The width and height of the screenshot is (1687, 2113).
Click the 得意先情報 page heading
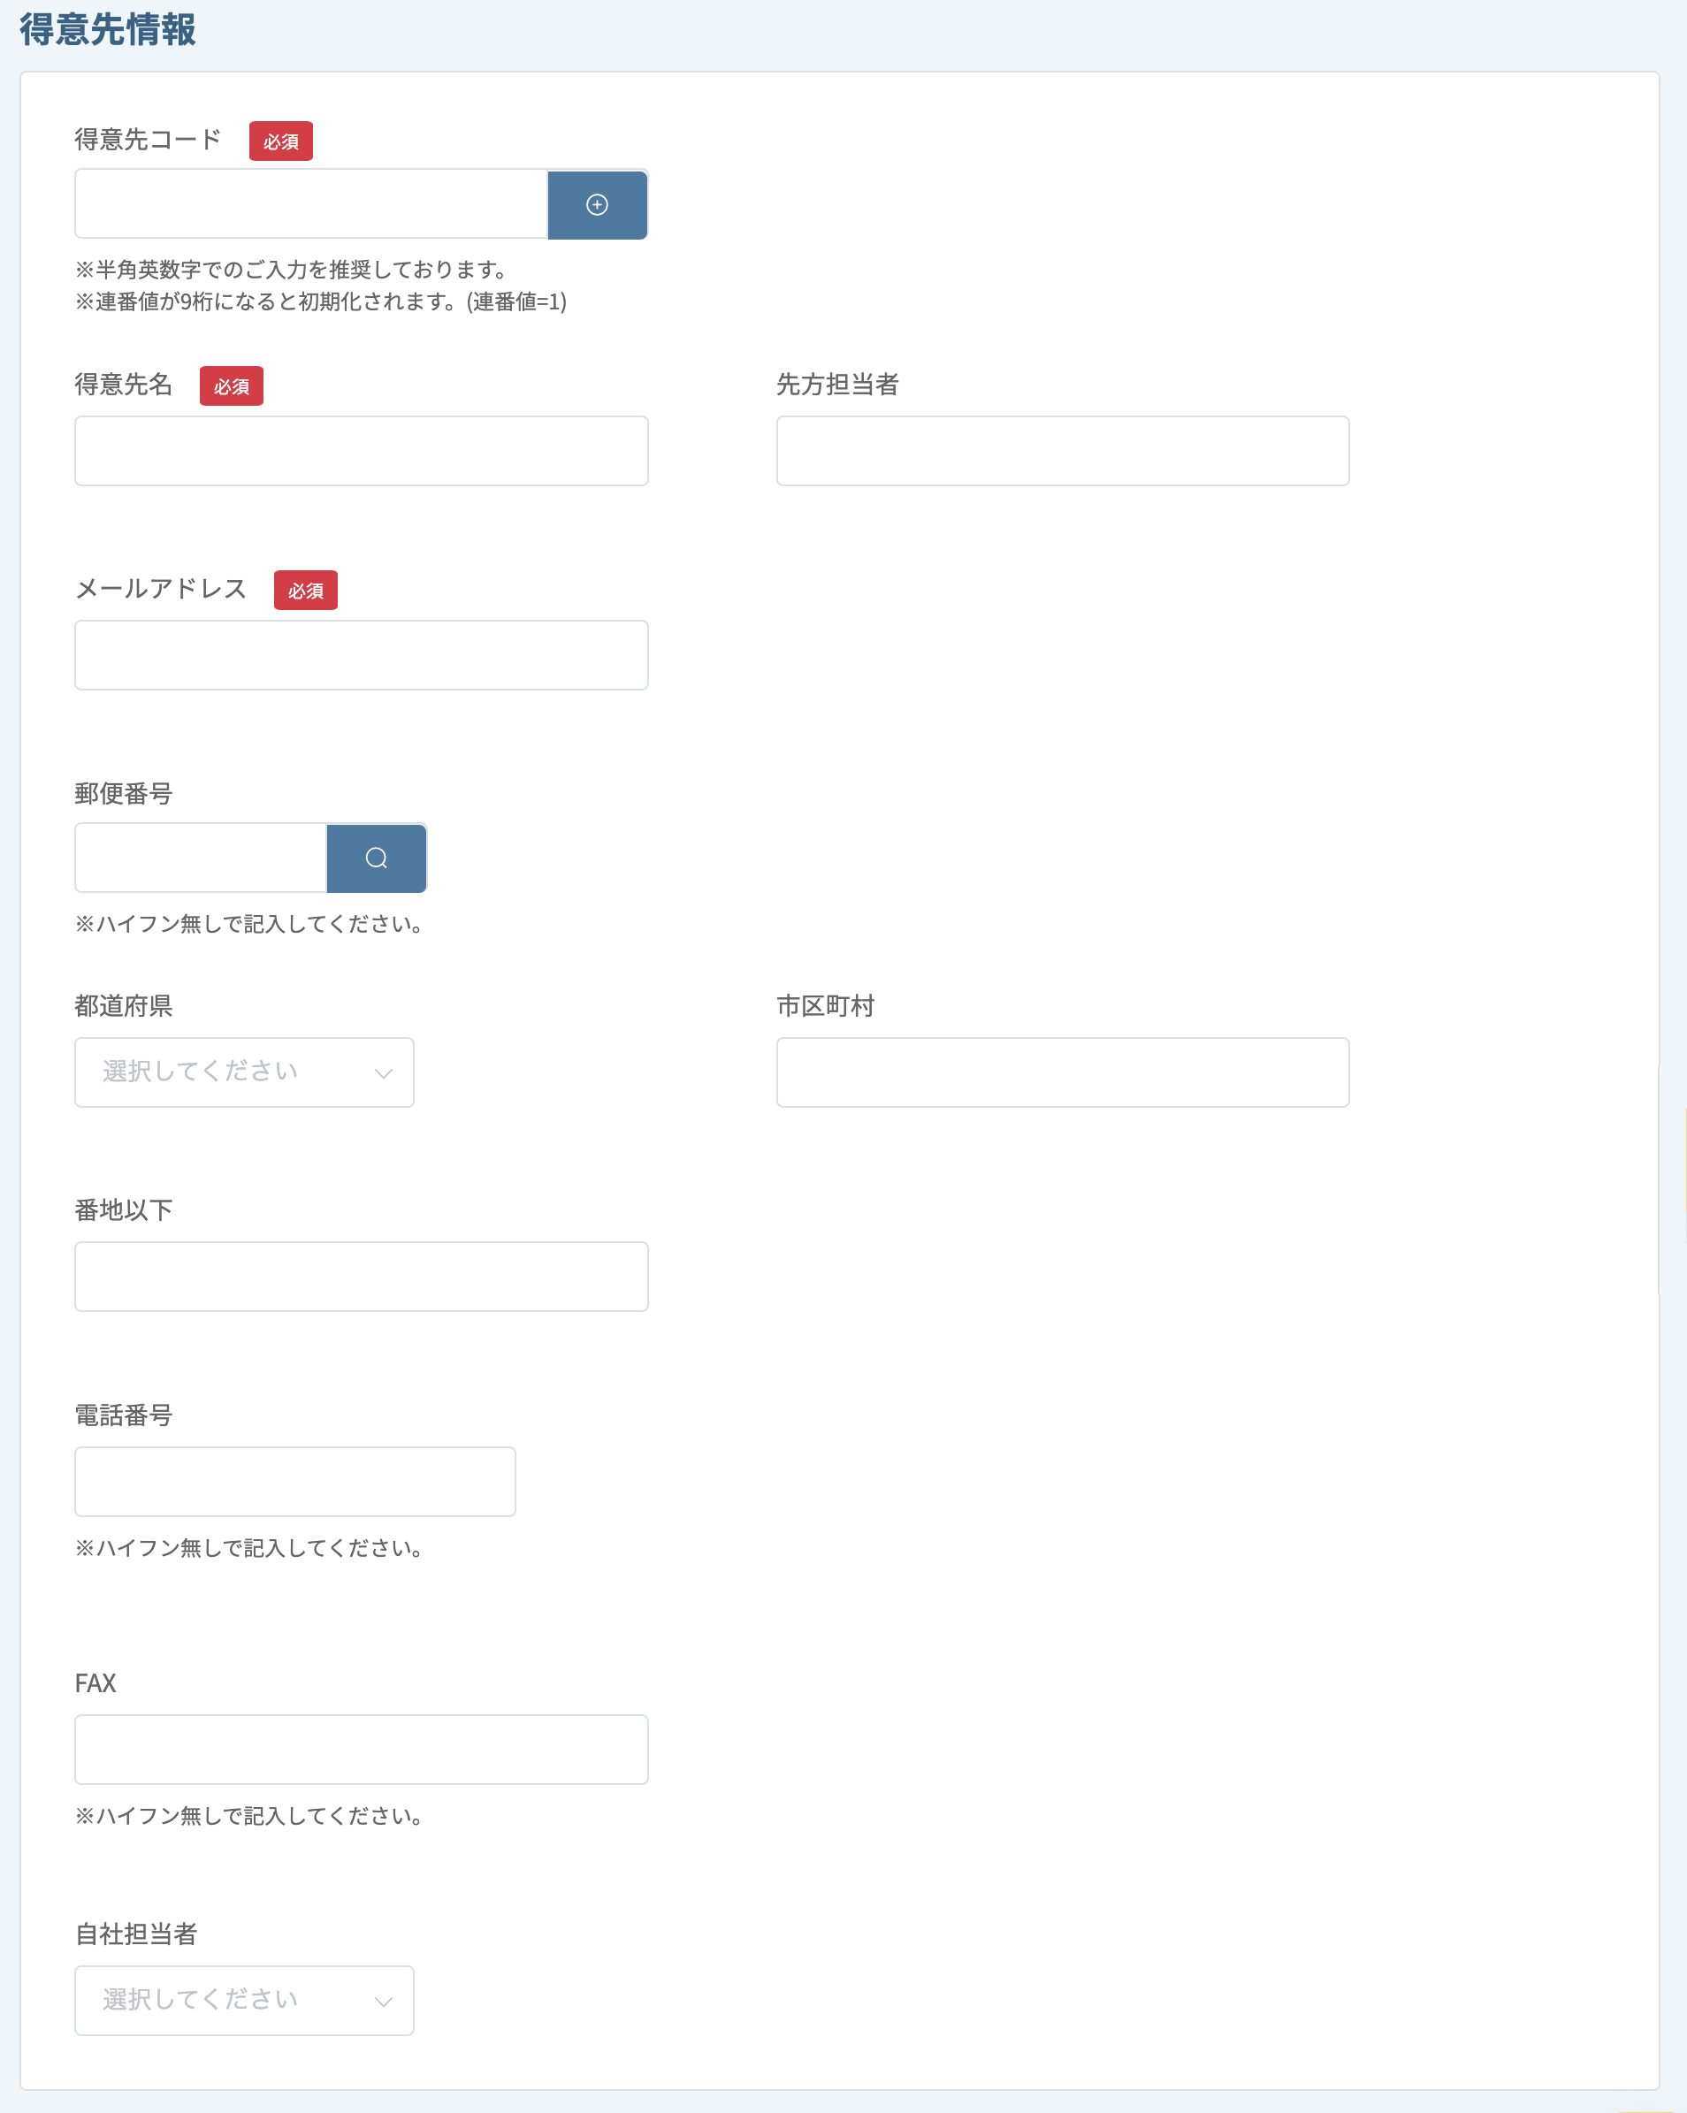coord(108,29)
